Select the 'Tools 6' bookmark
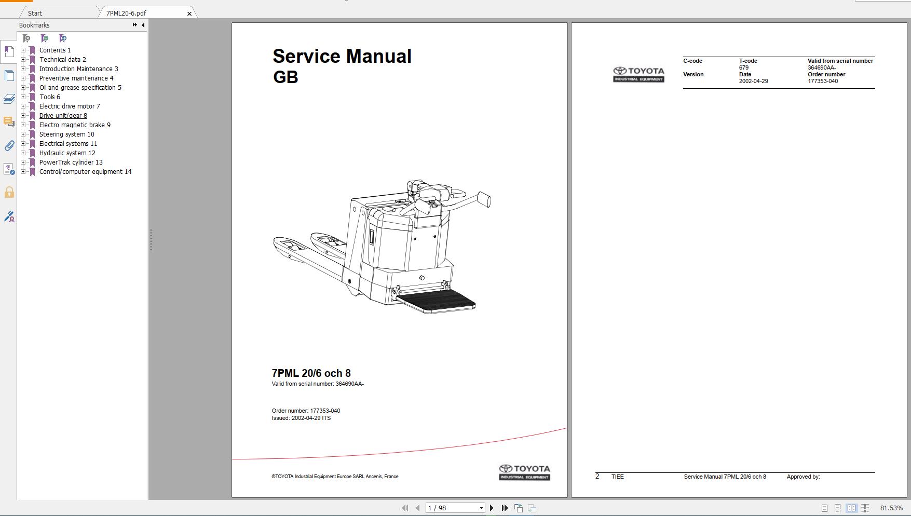The width and height of the screenshot is (911, 516). click(x=50, y=97)
